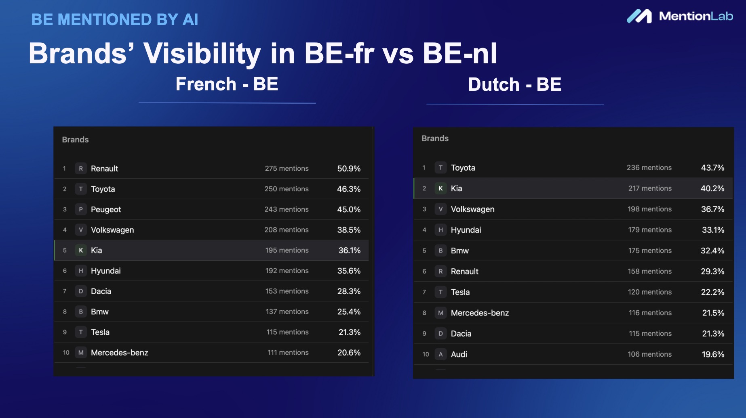This screenshot has width=746, height=418.
Task: Click the B icon for Bmw in French list
Action: pos(81,311)
